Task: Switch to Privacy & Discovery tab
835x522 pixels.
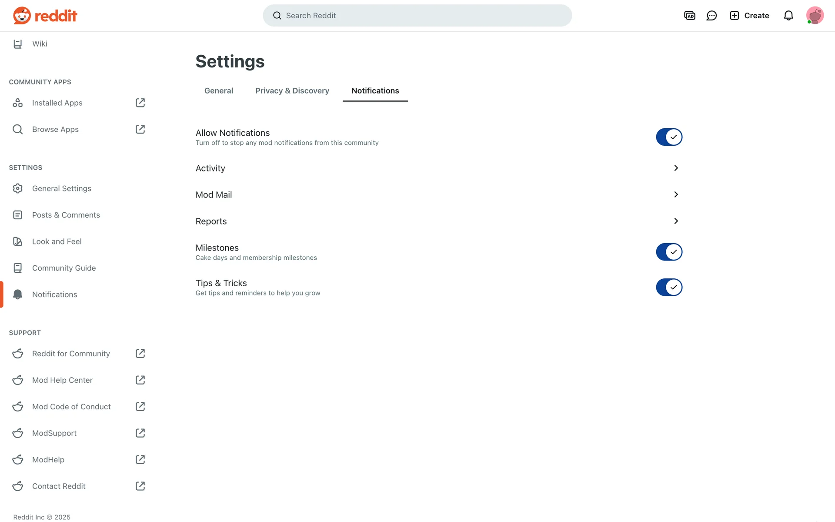Action: point(292,90)
